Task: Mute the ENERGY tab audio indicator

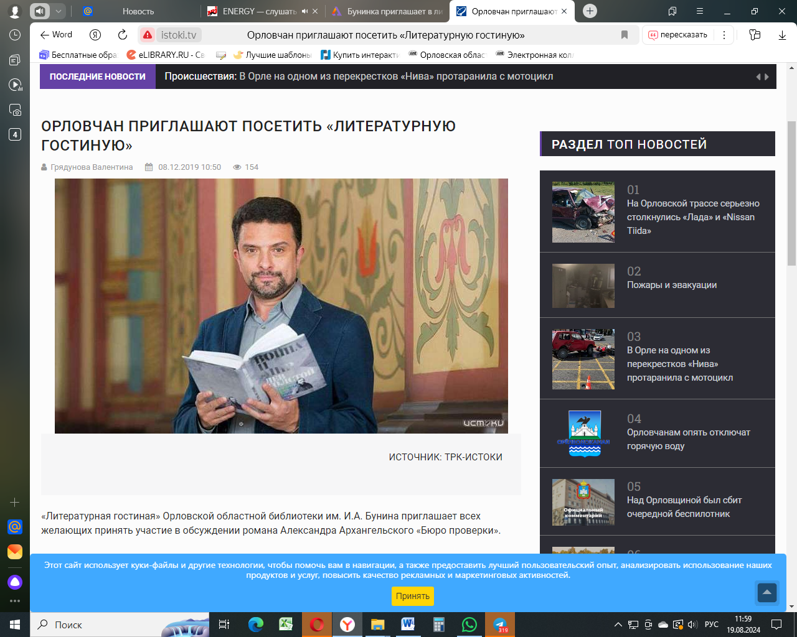Action: click(x=304, y=11)
